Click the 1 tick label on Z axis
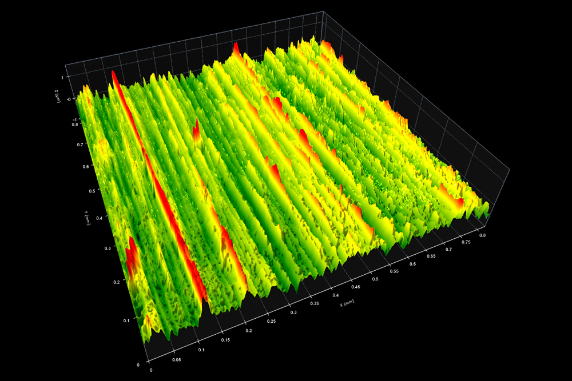The width and height of the screenshot is (572, 381). [62, 75]
